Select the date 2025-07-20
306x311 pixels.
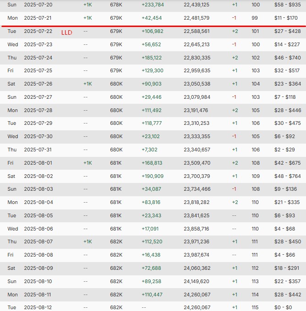[x=38, y=5]
